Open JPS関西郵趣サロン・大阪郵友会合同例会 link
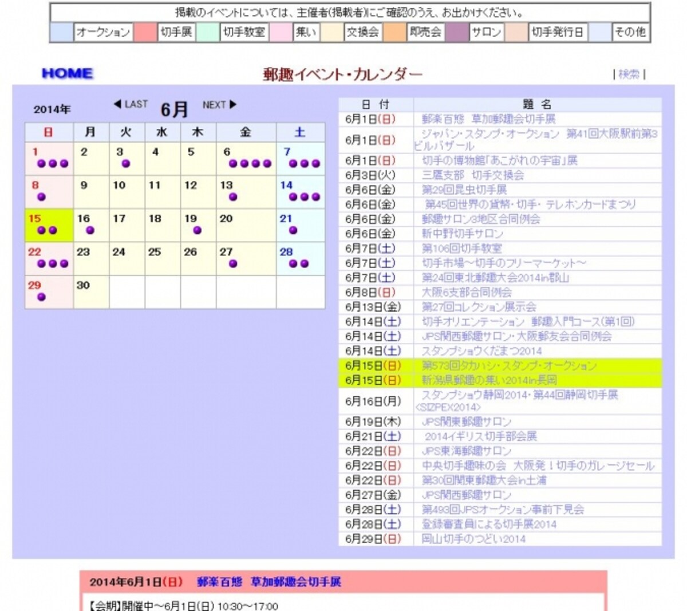687x611 pixels. click(516, 336)
